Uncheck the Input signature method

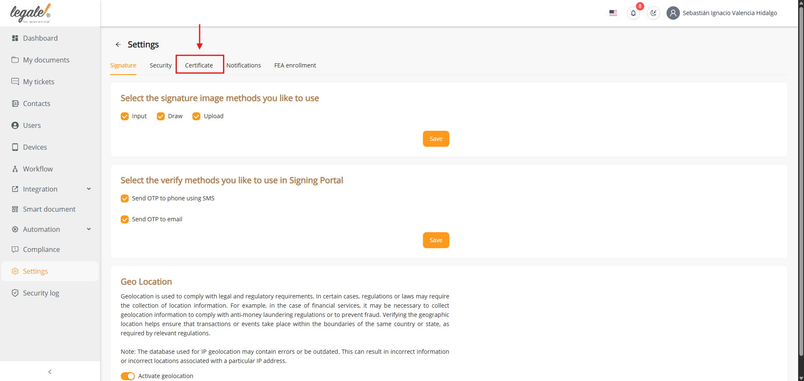pyautogui.click(x=124, y=116)
